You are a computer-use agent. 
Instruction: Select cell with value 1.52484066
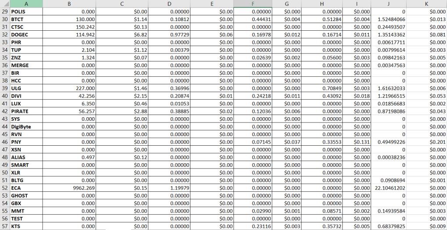point(389,19)
